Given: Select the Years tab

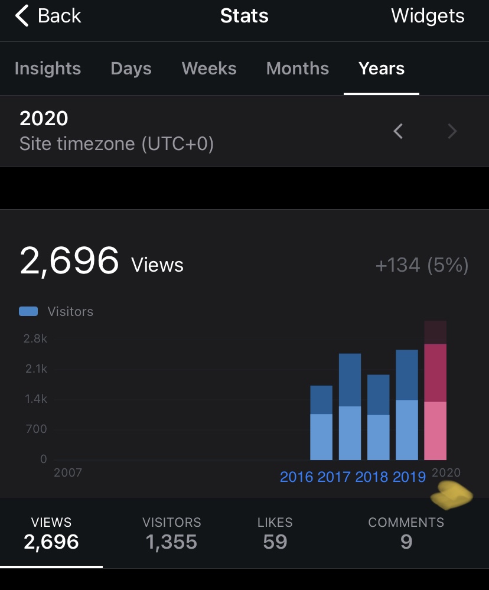Looking at the screenshot, I should coord(382,69).
